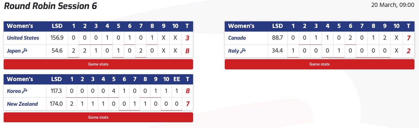Click Japan's total score of 8
Screen dimensions: 419x128
(187, 51)
